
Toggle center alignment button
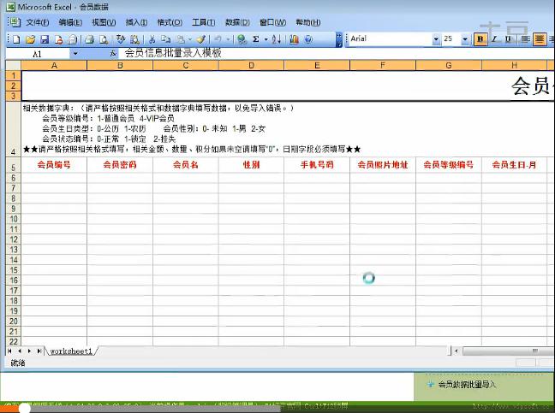(x=540, y=39)
